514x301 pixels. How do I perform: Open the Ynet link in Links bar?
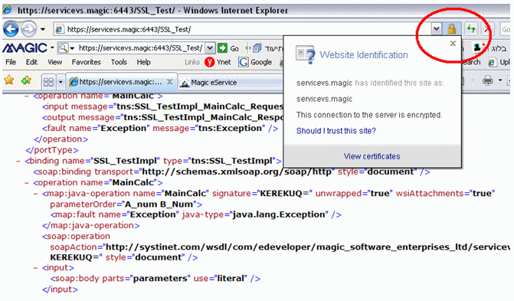click(x=218, y=62)
